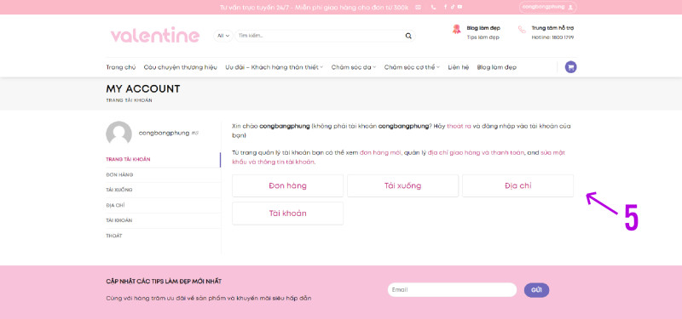Select ĐƠN HÀNG in account sidebar
The width and height of the screenshot is (682, 319).
point(163,174)
